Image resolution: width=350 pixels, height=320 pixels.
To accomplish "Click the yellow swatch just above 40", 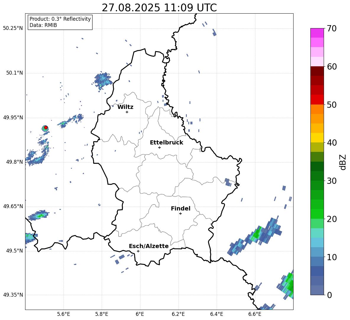I will (317, 138).
